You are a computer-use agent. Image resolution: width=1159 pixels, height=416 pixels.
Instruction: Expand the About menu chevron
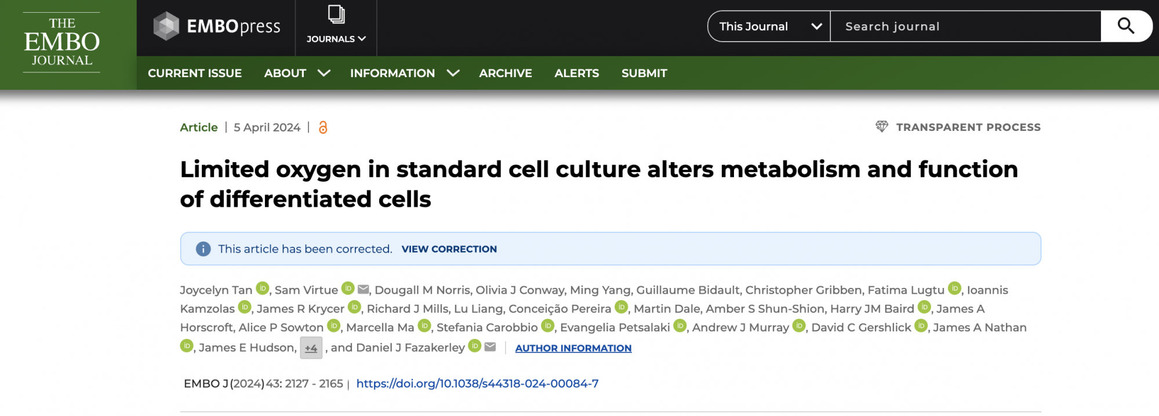point(324,73)
